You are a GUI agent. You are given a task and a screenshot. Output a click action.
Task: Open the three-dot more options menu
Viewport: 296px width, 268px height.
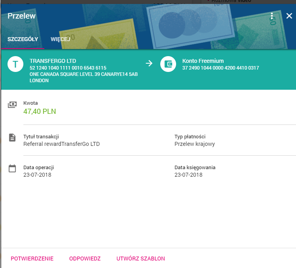point(272,16)
